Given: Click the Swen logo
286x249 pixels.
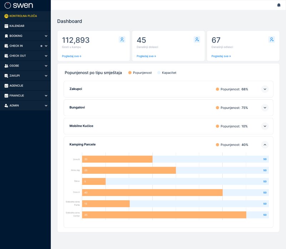Looking at the screenshot, I should pos(19,5).
